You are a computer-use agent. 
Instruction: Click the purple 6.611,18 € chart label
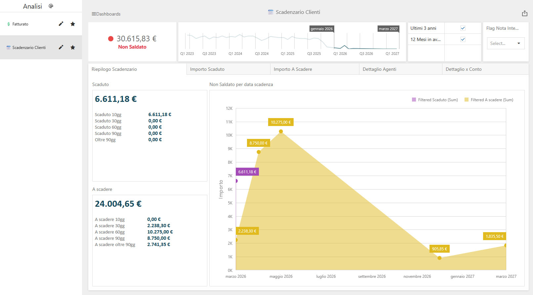[247, 172]
